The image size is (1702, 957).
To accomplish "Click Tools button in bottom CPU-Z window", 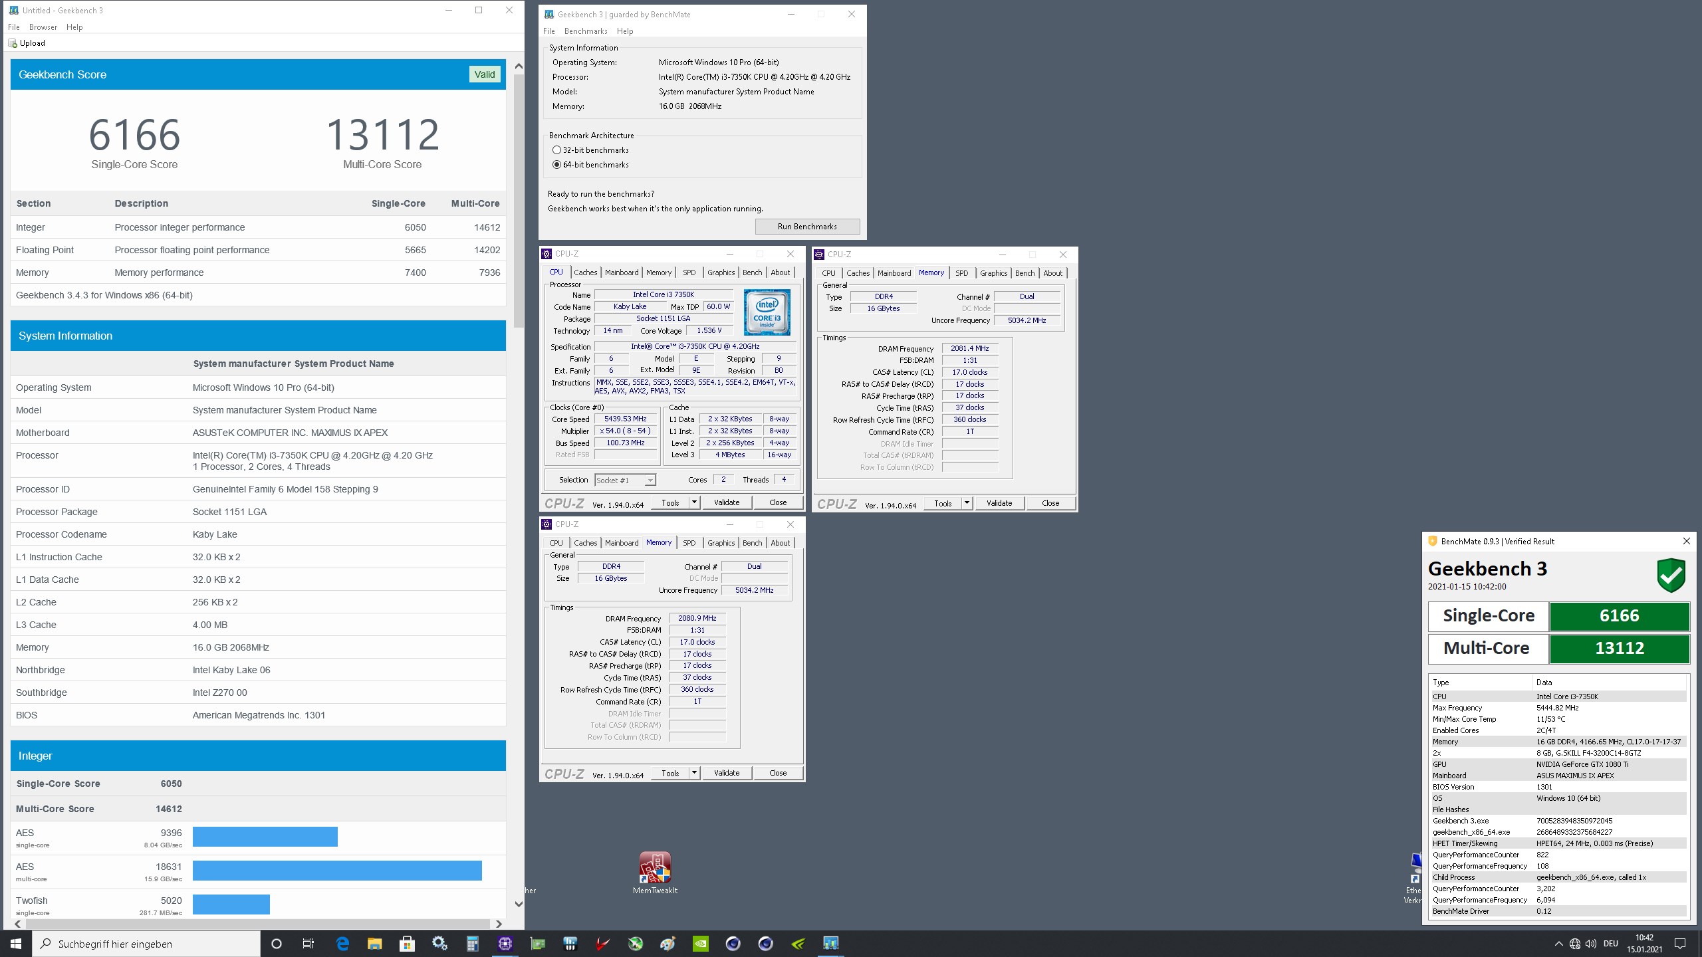I will tap(670, 773).
